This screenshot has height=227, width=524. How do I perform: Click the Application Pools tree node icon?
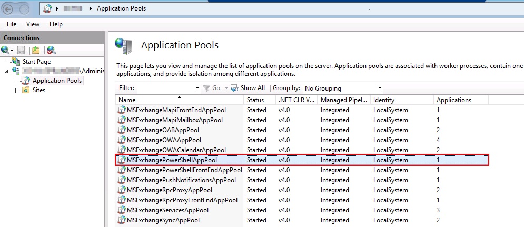[x=26, y=81]
